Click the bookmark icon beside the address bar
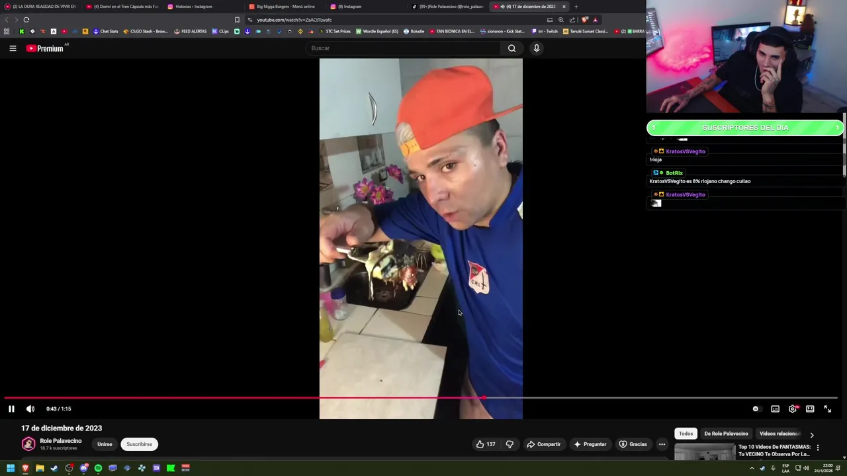The image size is (847, 476). (x=237, y=20)
